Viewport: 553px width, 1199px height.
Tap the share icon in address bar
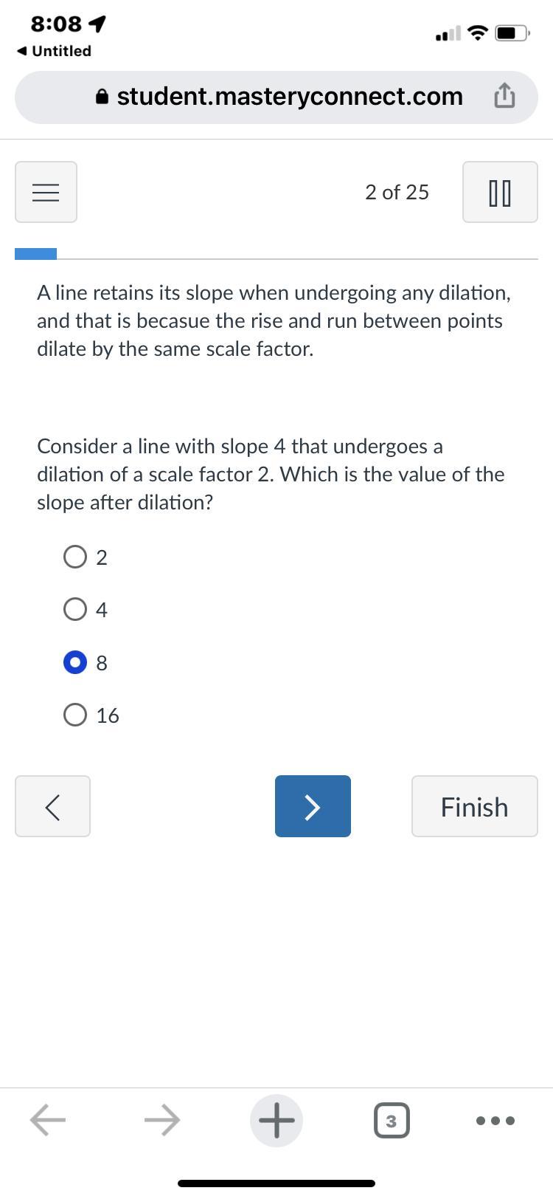click(x=504, y=96)
